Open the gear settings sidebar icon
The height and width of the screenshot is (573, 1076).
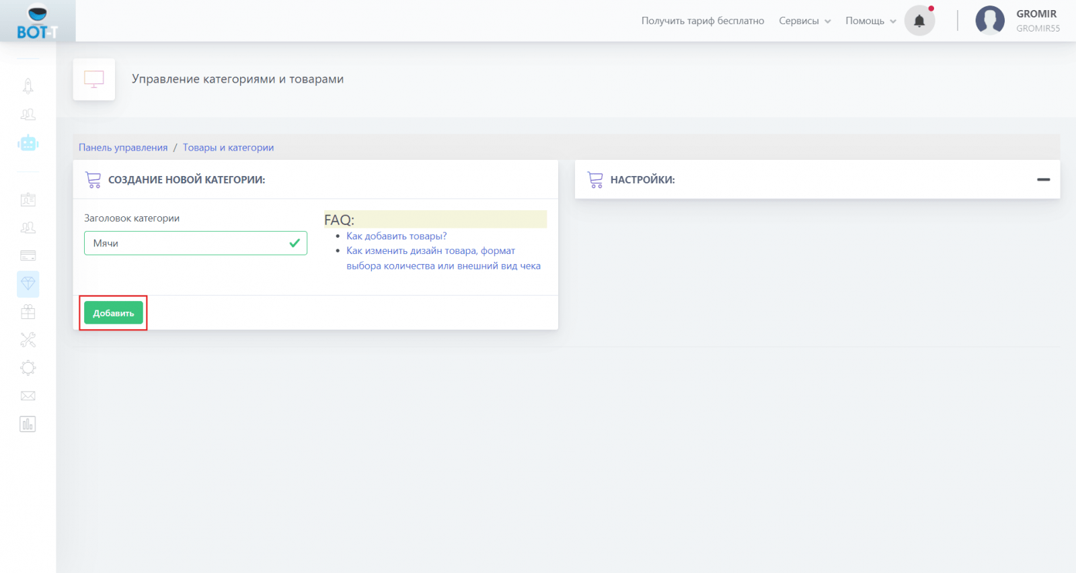click(28, 368)
